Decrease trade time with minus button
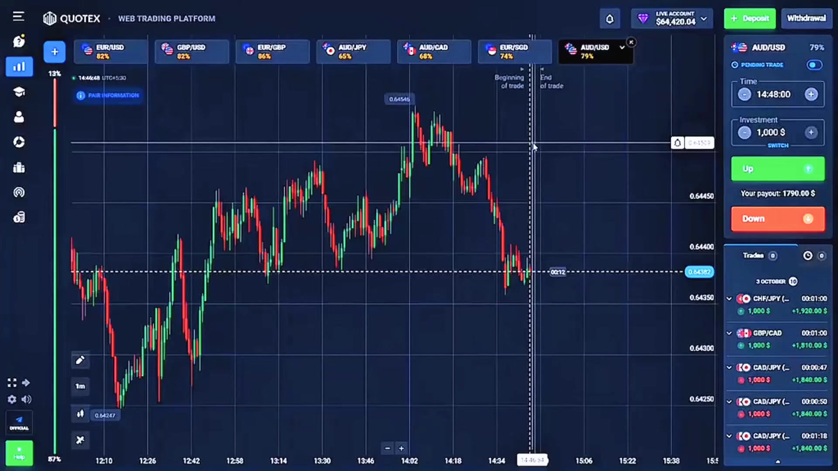Screen dimensions: 838x471 pyautogui.click(x=745, y=94)
